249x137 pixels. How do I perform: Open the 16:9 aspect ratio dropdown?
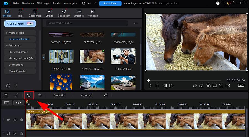coord(241,86)
